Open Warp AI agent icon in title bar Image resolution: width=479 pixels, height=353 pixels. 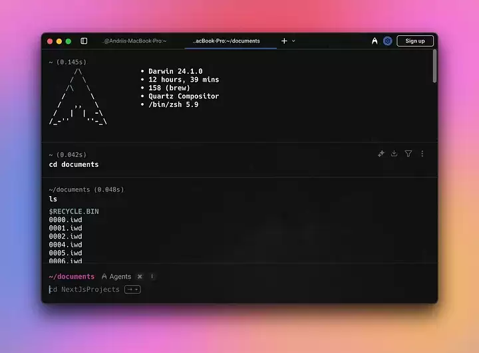[375, 41]
